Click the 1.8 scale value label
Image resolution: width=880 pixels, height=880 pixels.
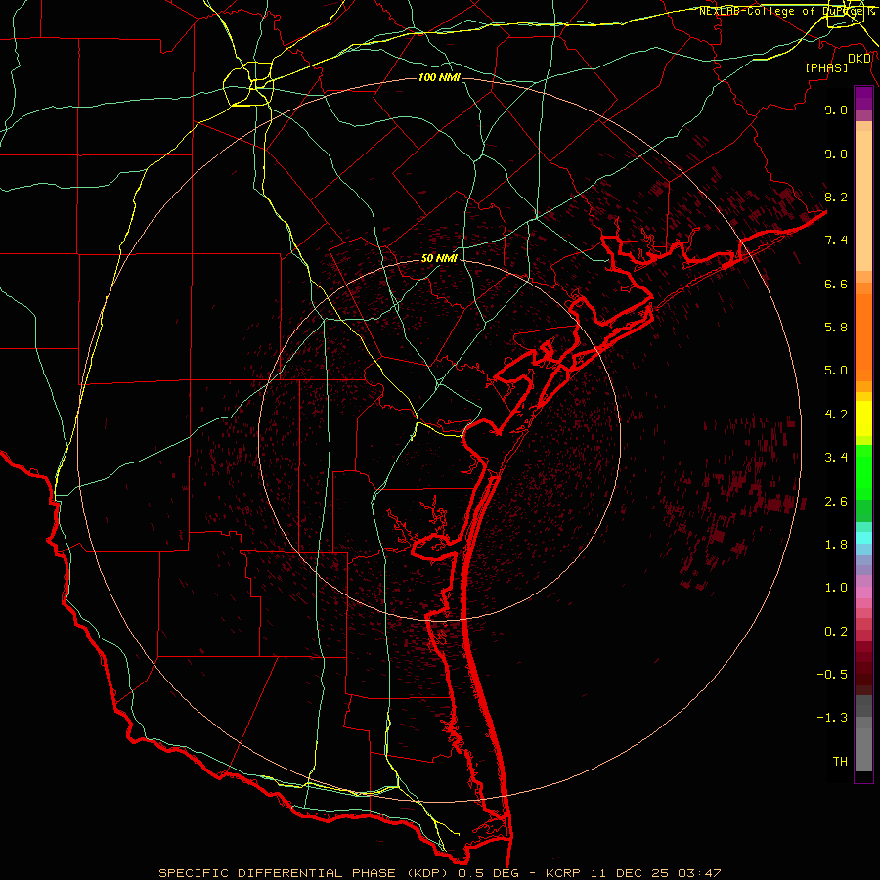click(836, 545)
